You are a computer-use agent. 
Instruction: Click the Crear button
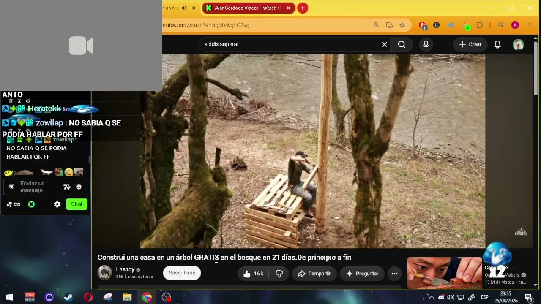pos(470,44)
